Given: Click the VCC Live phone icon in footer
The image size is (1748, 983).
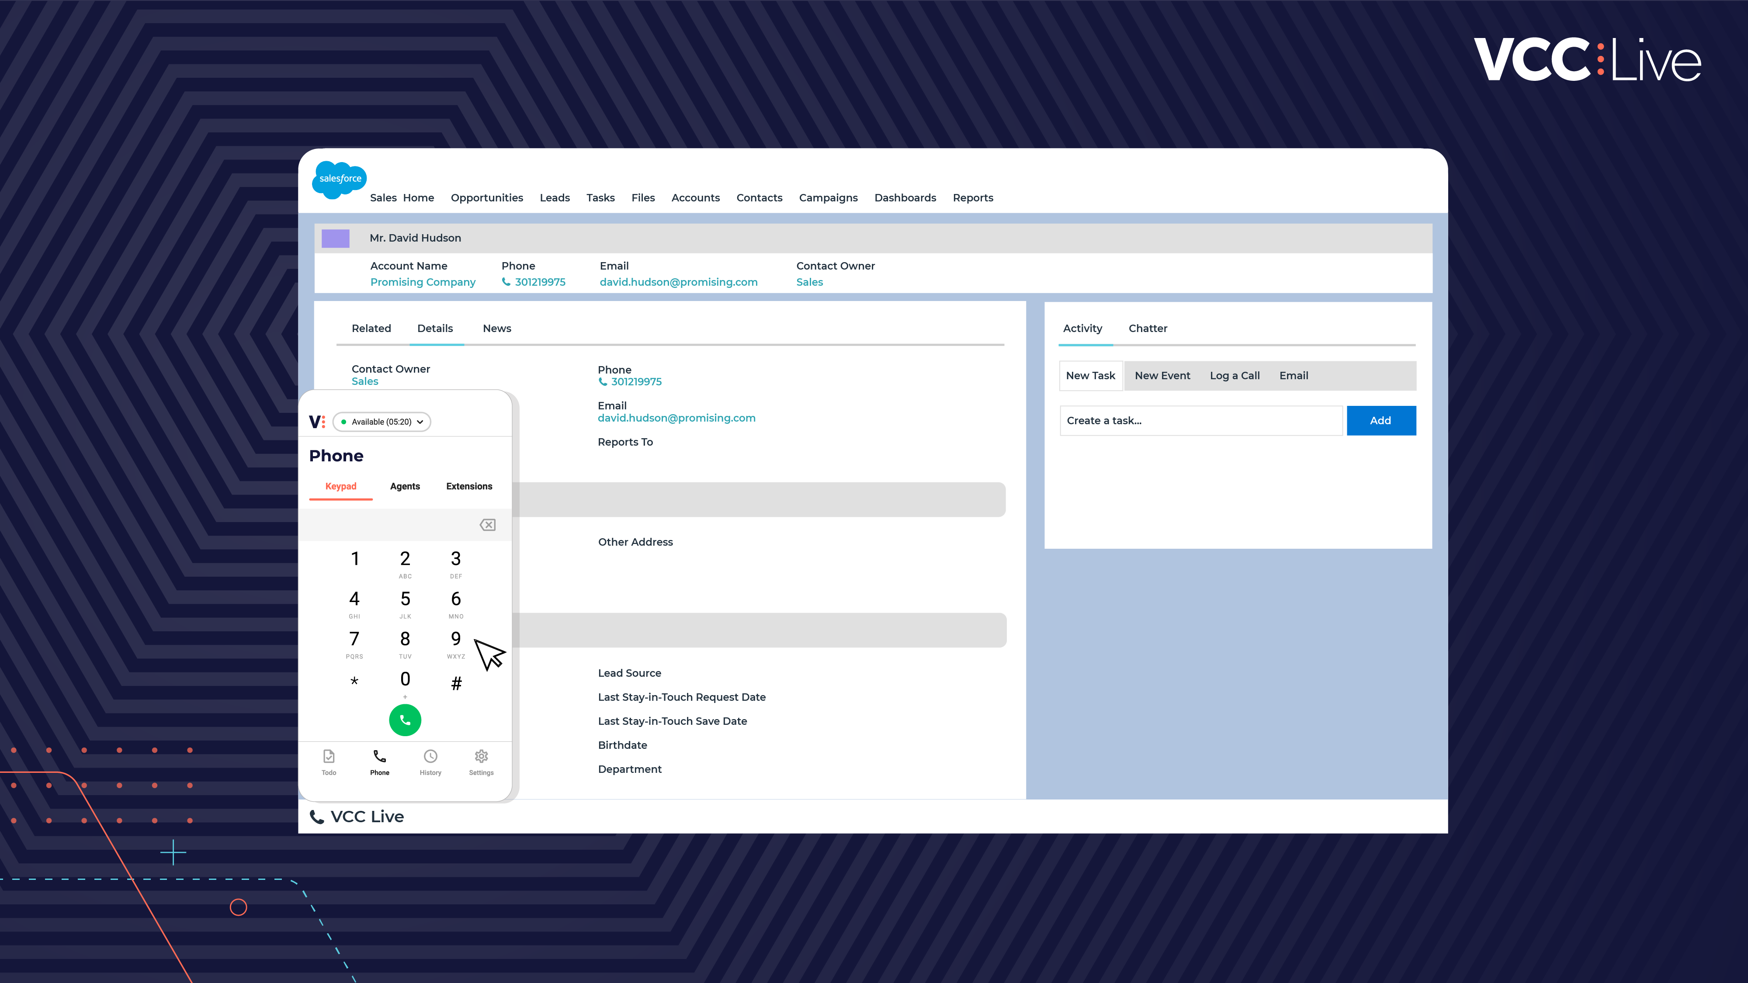Looking at the screenshot, I should (317, 817).
